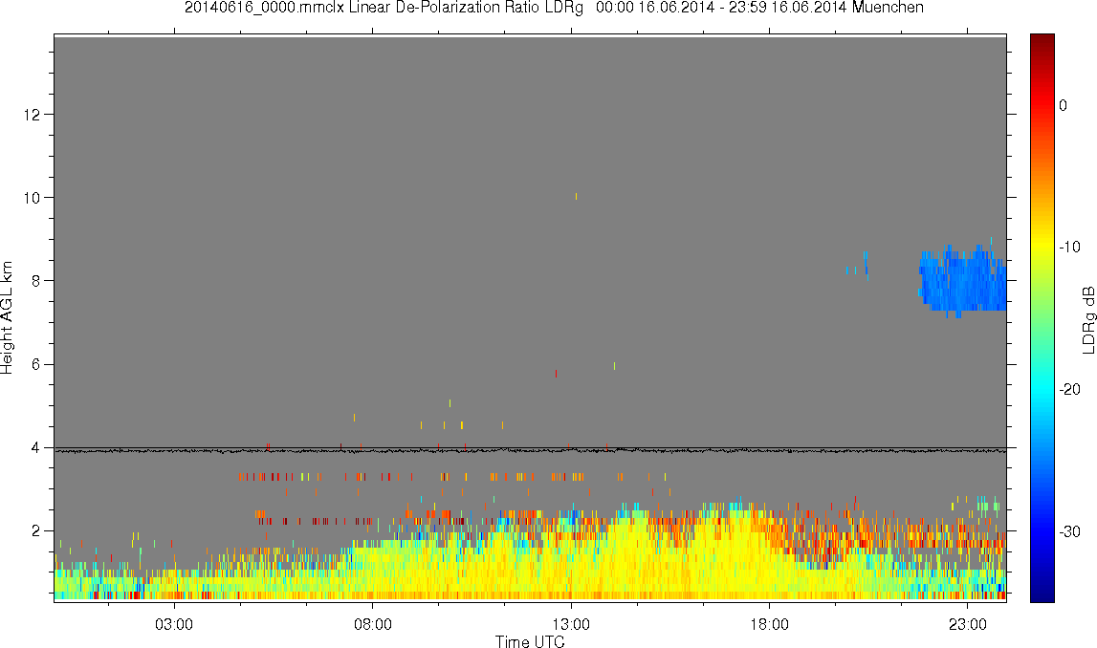Click the 23:00 time tick label
Image resolution: width=1097 pixels, height=648 pixels.
968,624
